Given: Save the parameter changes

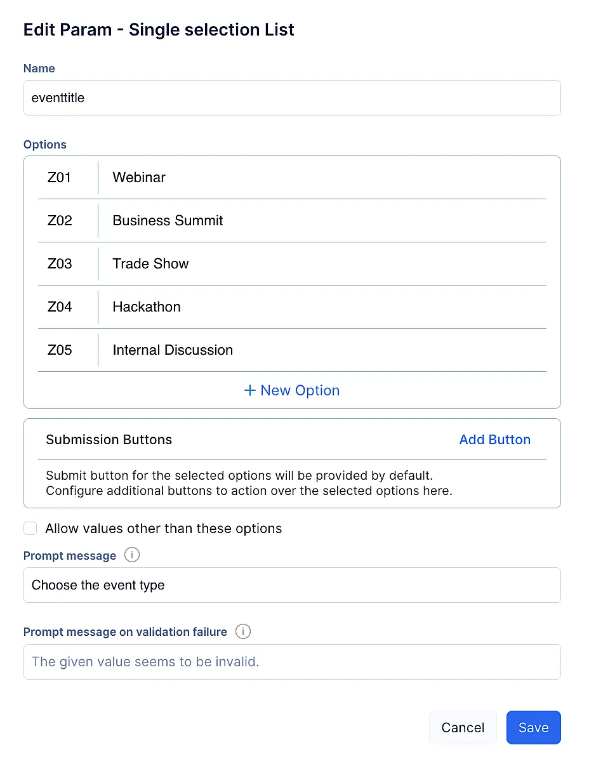Looking at the screenshot, I should (533, 727).
